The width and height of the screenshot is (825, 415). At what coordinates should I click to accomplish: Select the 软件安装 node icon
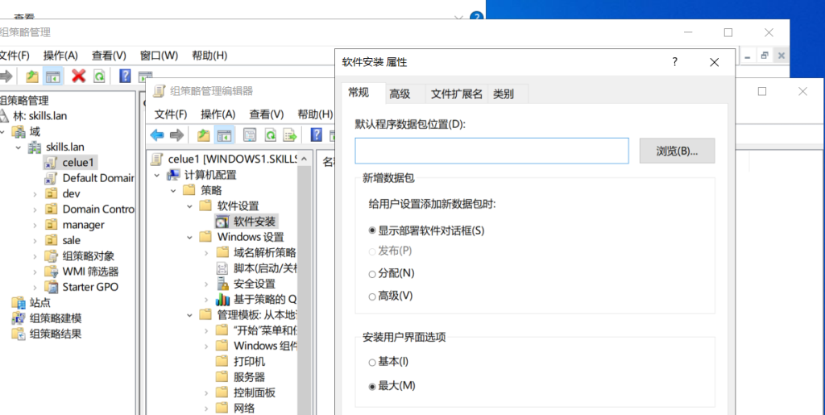(x=222, y=222)
